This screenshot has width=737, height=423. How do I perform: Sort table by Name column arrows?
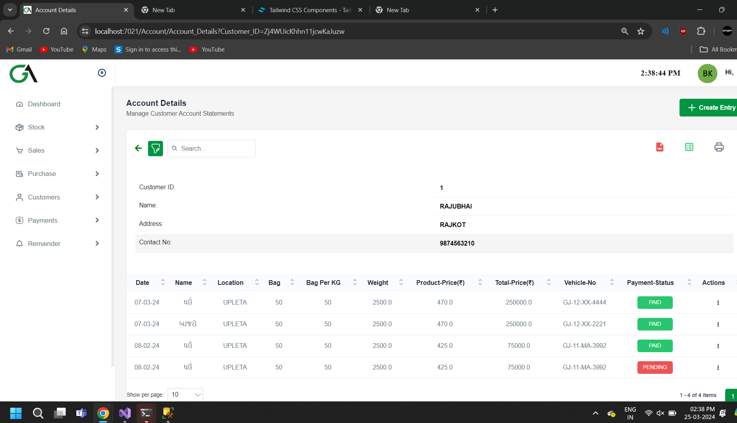click(204, 283)
